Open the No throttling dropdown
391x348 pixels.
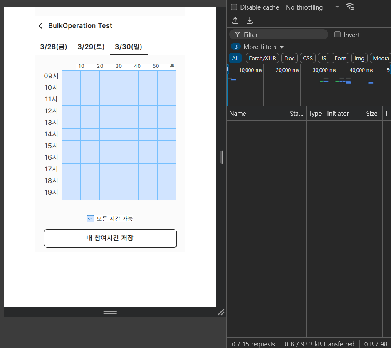coord(312,7)
